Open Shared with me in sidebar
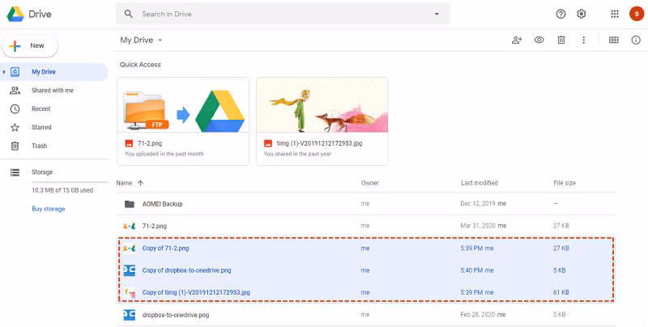Image resolution: width=648 pixels, height=327 pixels. tap(52, 90)
